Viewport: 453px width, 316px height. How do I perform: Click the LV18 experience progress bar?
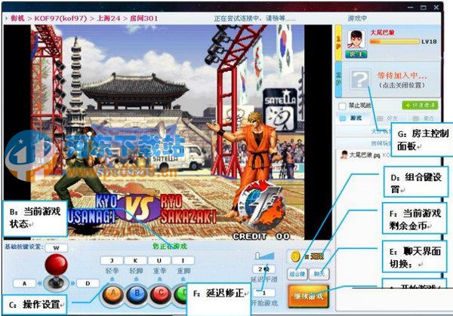pos(394,41)
